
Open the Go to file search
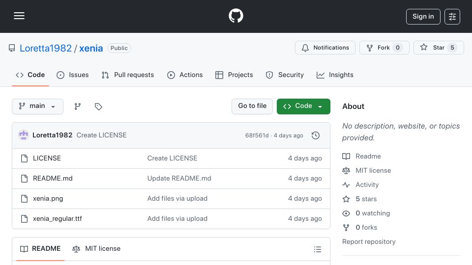pyautogui.click(x=252, y=106)
